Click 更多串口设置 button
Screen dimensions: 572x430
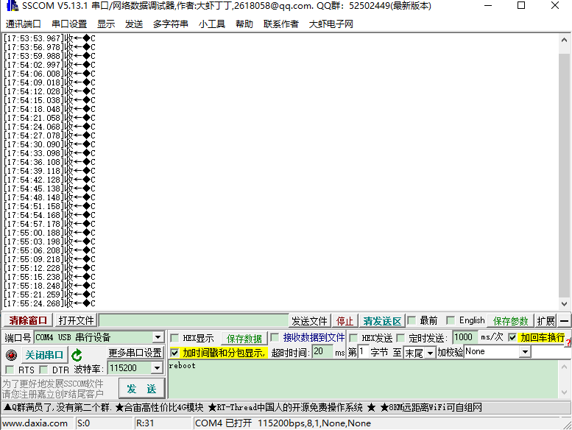[135, 353]
